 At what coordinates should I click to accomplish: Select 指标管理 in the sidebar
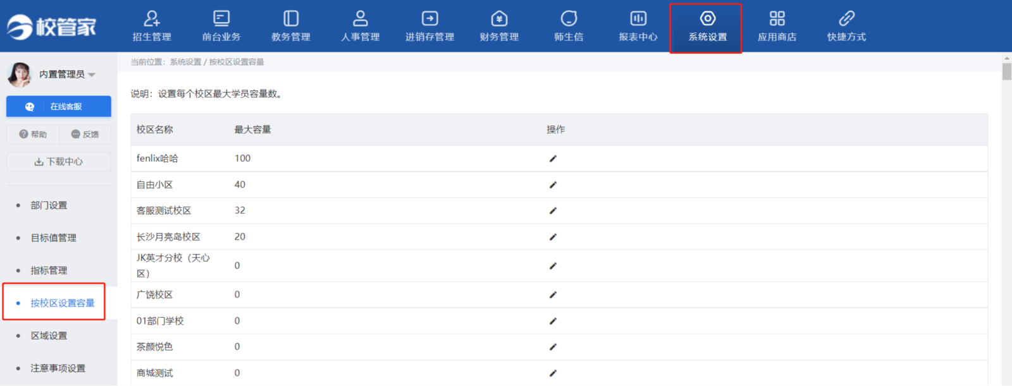[x=49, y=270]
